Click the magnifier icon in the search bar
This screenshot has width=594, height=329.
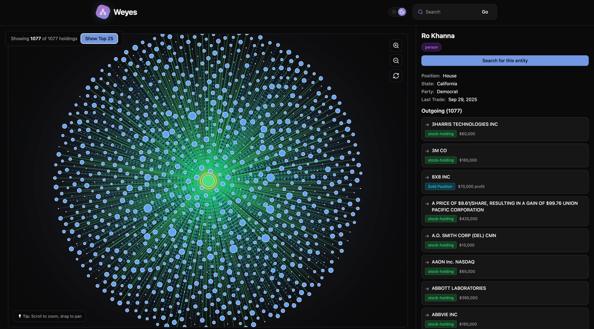[x=419, y=11]
